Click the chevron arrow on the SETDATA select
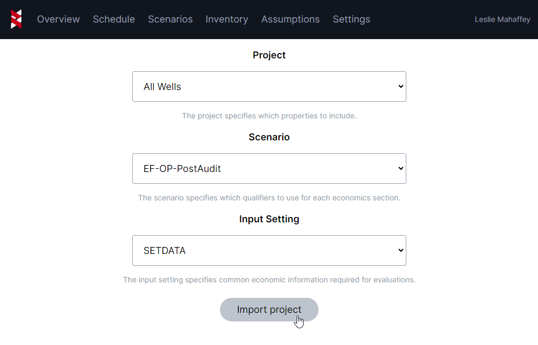This screenshot has height=345, width=538. click(401, 251)
